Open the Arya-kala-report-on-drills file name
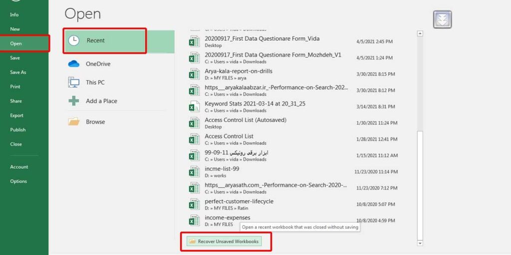Screen dimensions: 511x255 click(238, 71)
